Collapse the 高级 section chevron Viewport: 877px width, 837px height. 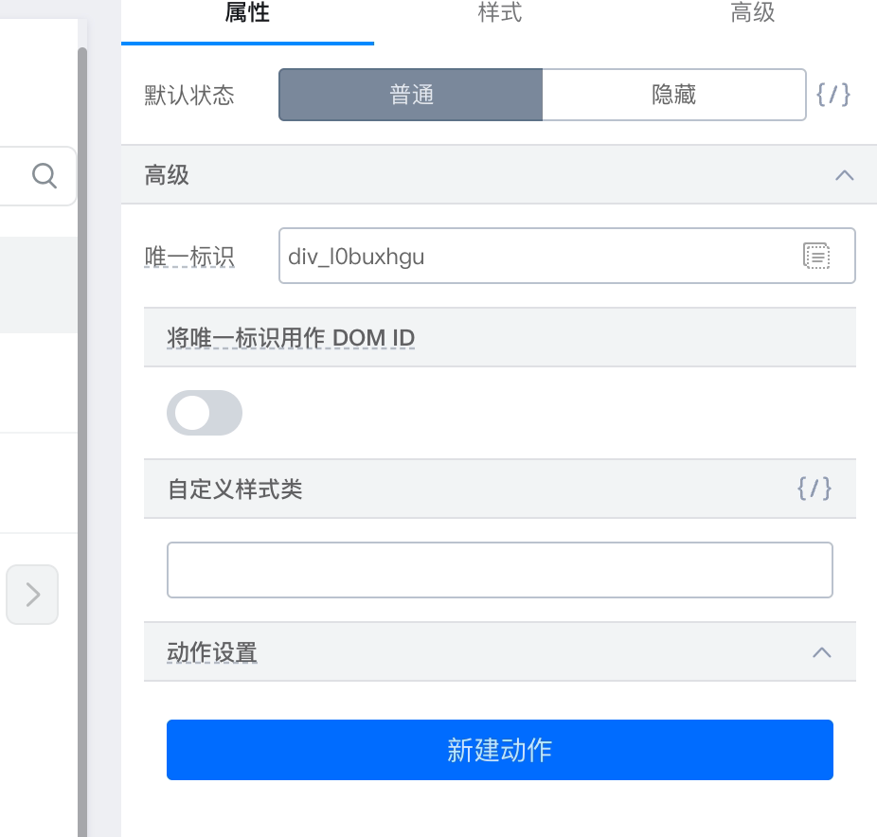click(844, 175)
